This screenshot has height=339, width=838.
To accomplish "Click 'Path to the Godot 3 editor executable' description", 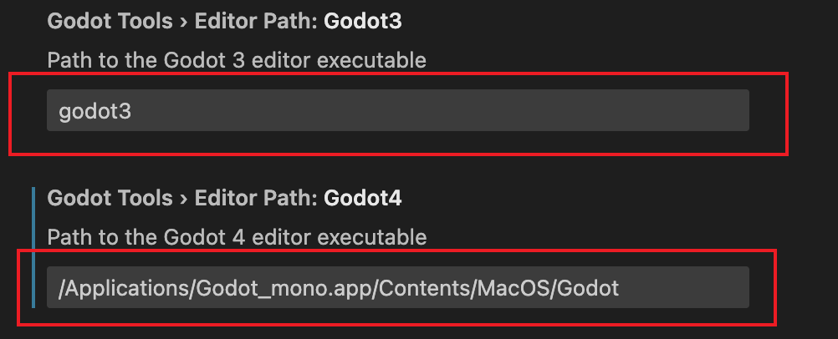I will tap(237, 60).
